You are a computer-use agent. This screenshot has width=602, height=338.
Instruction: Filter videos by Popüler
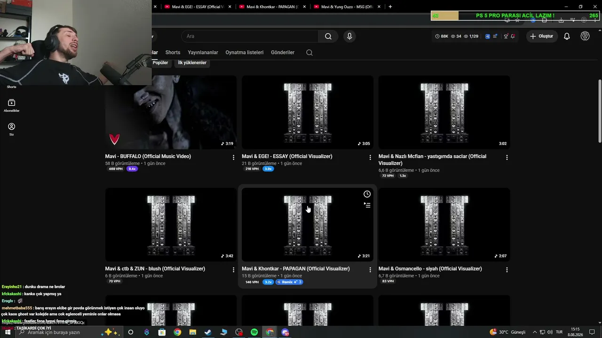tap(160, 63)
